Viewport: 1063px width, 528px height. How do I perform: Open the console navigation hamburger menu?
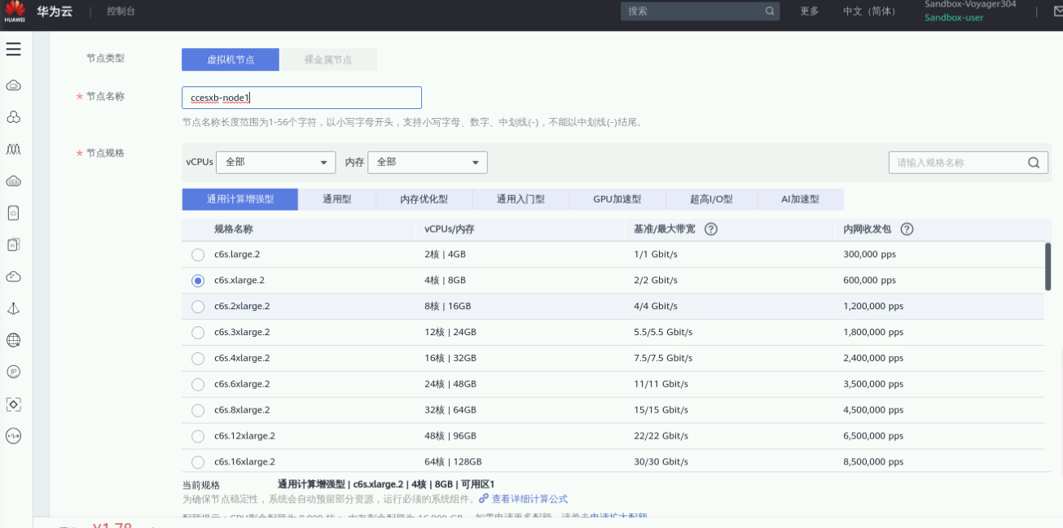tap(13, 49)
